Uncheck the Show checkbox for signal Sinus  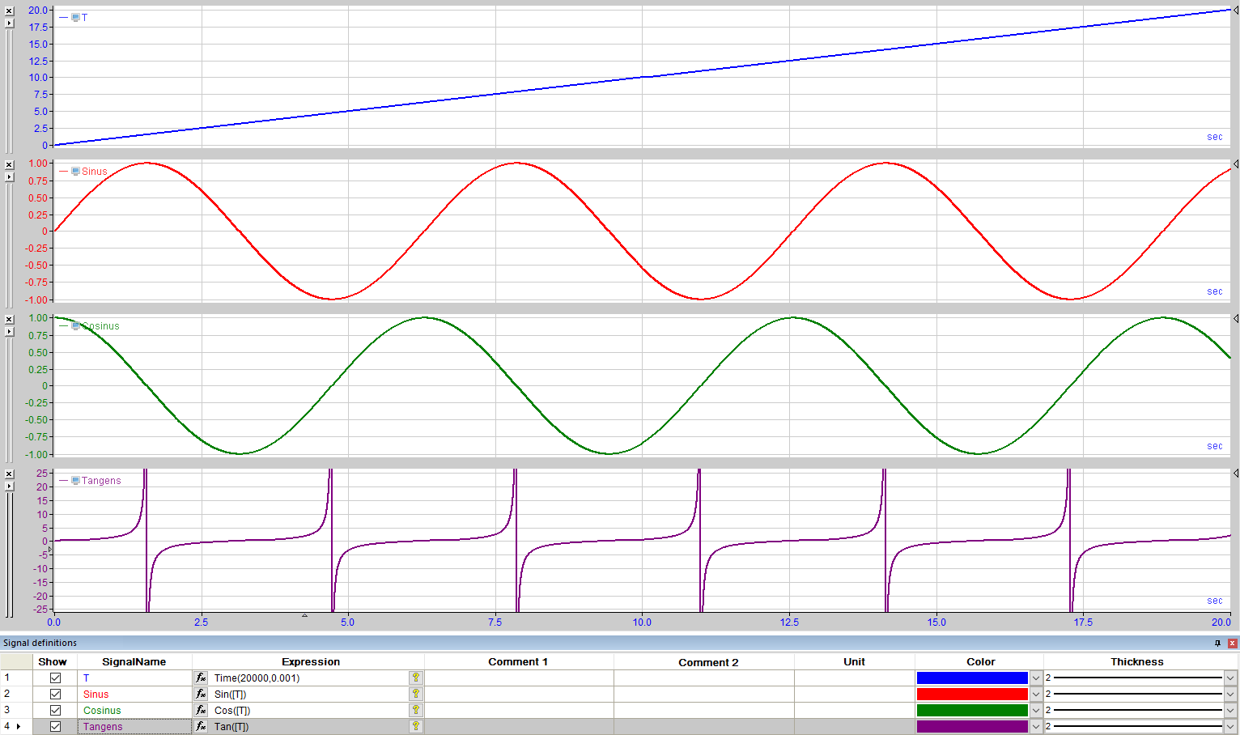(55, 694)
